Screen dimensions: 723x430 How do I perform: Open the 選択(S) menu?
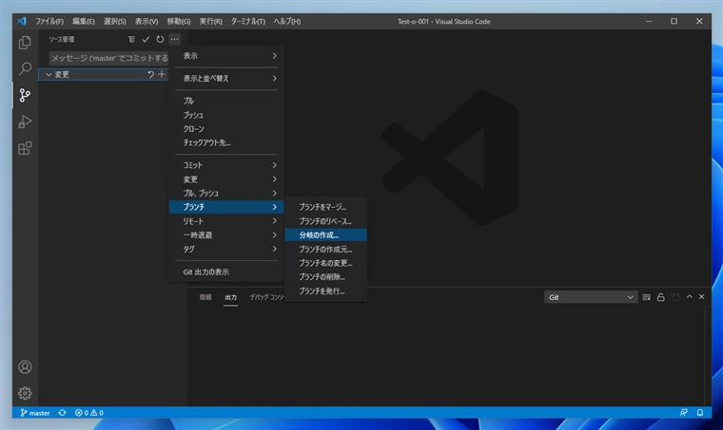pyautogui.click(x=115, y=21)
